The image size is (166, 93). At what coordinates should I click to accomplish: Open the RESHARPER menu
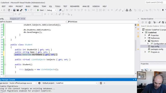pos(75,6)
